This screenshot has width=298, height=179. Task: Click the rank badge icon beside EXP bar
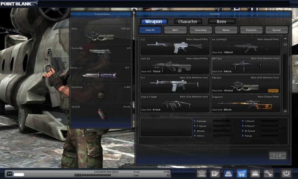(x=10, y=174)
